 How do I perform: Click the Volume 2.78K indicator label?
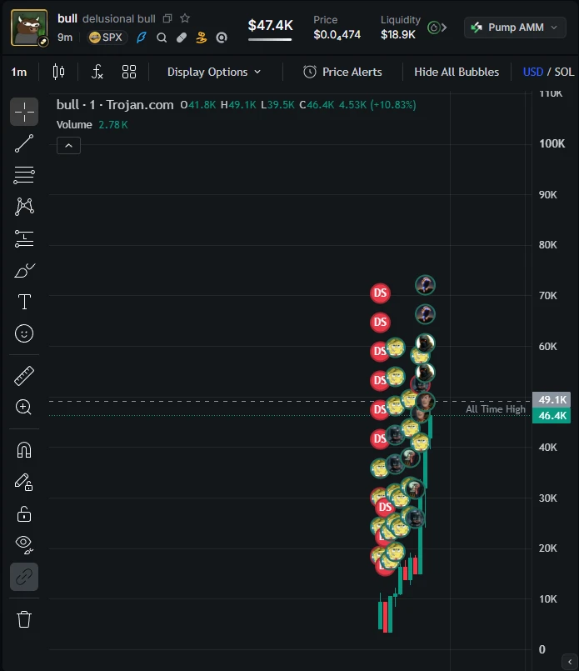click(x=92, y=124)
